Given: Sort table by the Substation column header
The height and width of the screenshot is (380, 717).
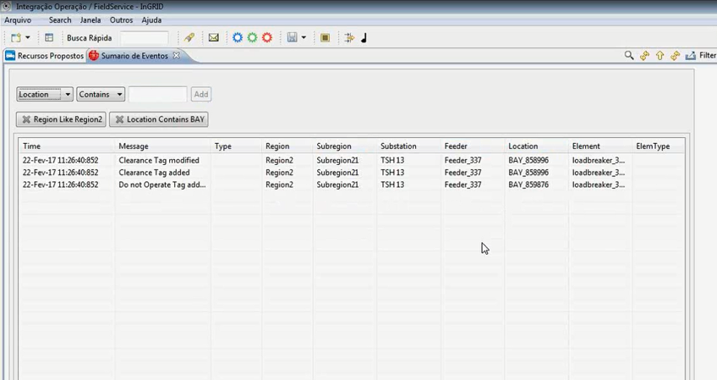Looking at the screenshot, I should (x=398, y=146).
